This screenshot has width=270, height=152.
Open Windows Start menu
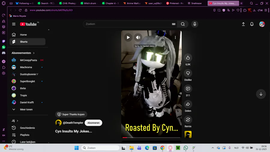pos(76,148)
